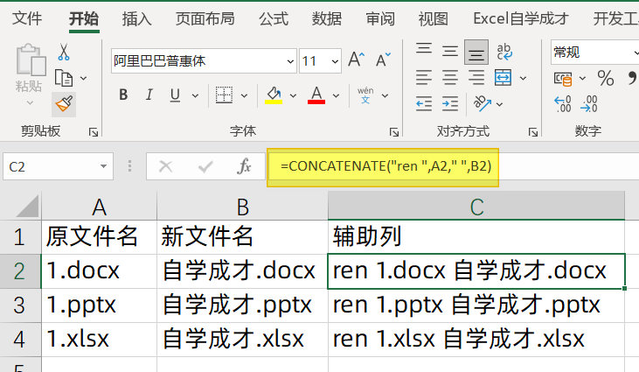Open the 公式 ribbon tab
The width and height of the screenshot is (639, 372).
pos(274,18)
